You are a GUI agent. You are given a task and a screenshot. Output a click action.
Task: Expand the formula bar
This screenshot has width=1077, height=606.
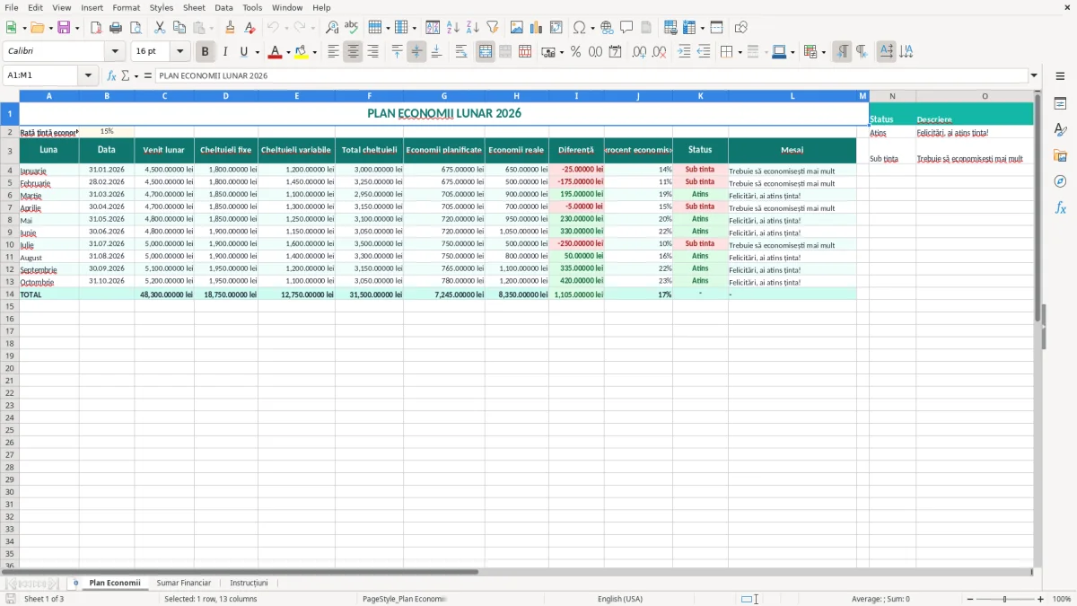click(1034, 75)
